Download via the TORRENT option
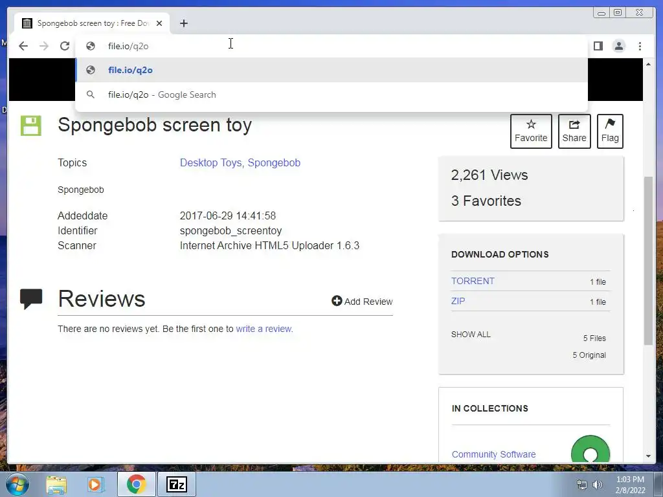Image resolution: width=663 pixels, height=497 pixels. (473, 281)
